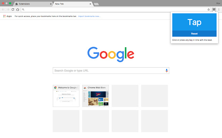Click the Google logo
The image size is (222, 138).
pyautogui.click(x=111, y=55)
